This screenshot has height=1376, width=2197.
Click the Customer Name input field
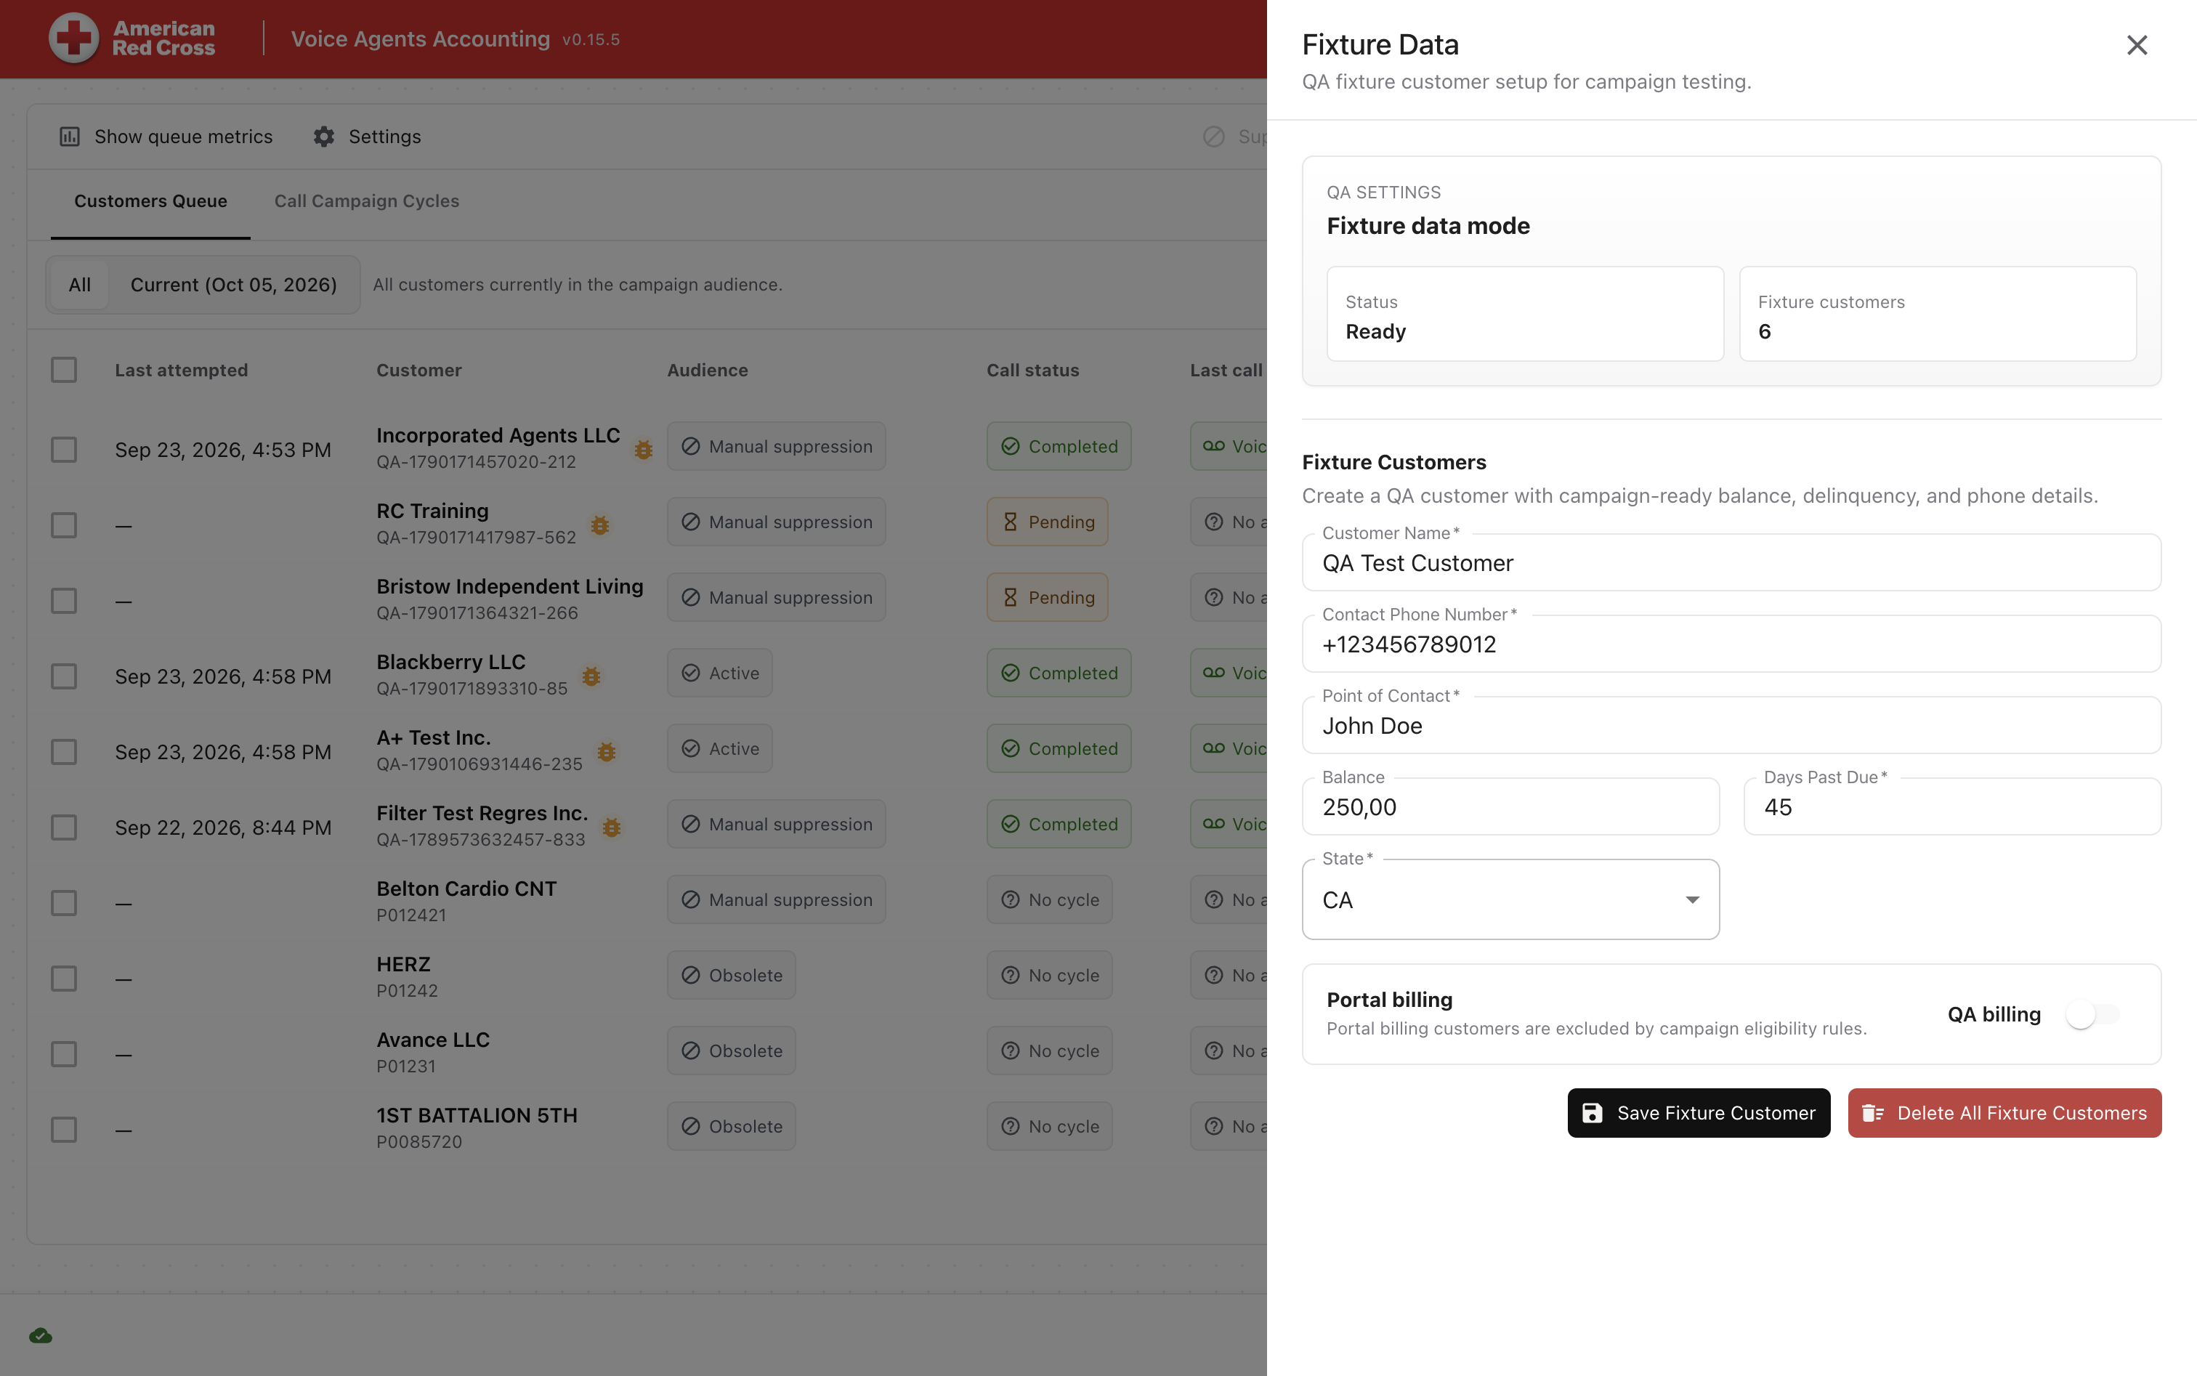coord(1731,562)
